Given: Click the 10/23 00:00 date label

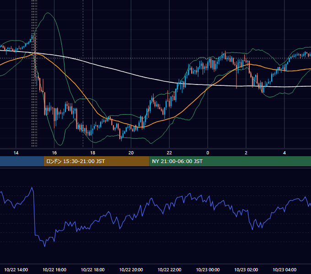Looking at the screenshot, I should pos(208,270).
